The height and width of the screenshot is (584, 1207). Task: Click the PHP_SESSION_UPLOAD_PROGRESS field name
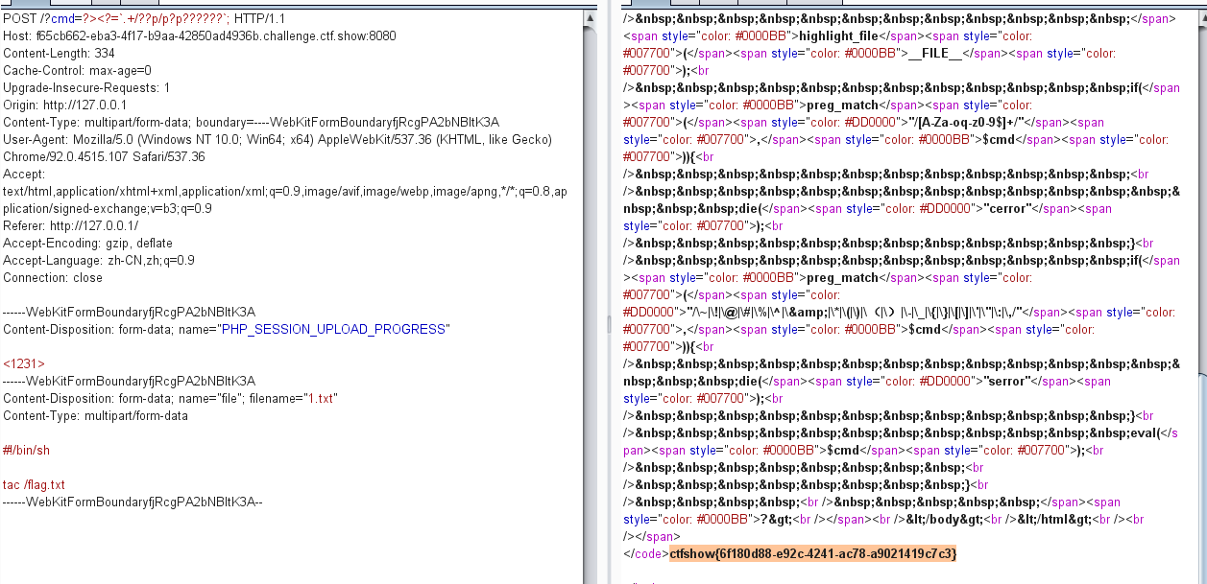tap(334, 329)
